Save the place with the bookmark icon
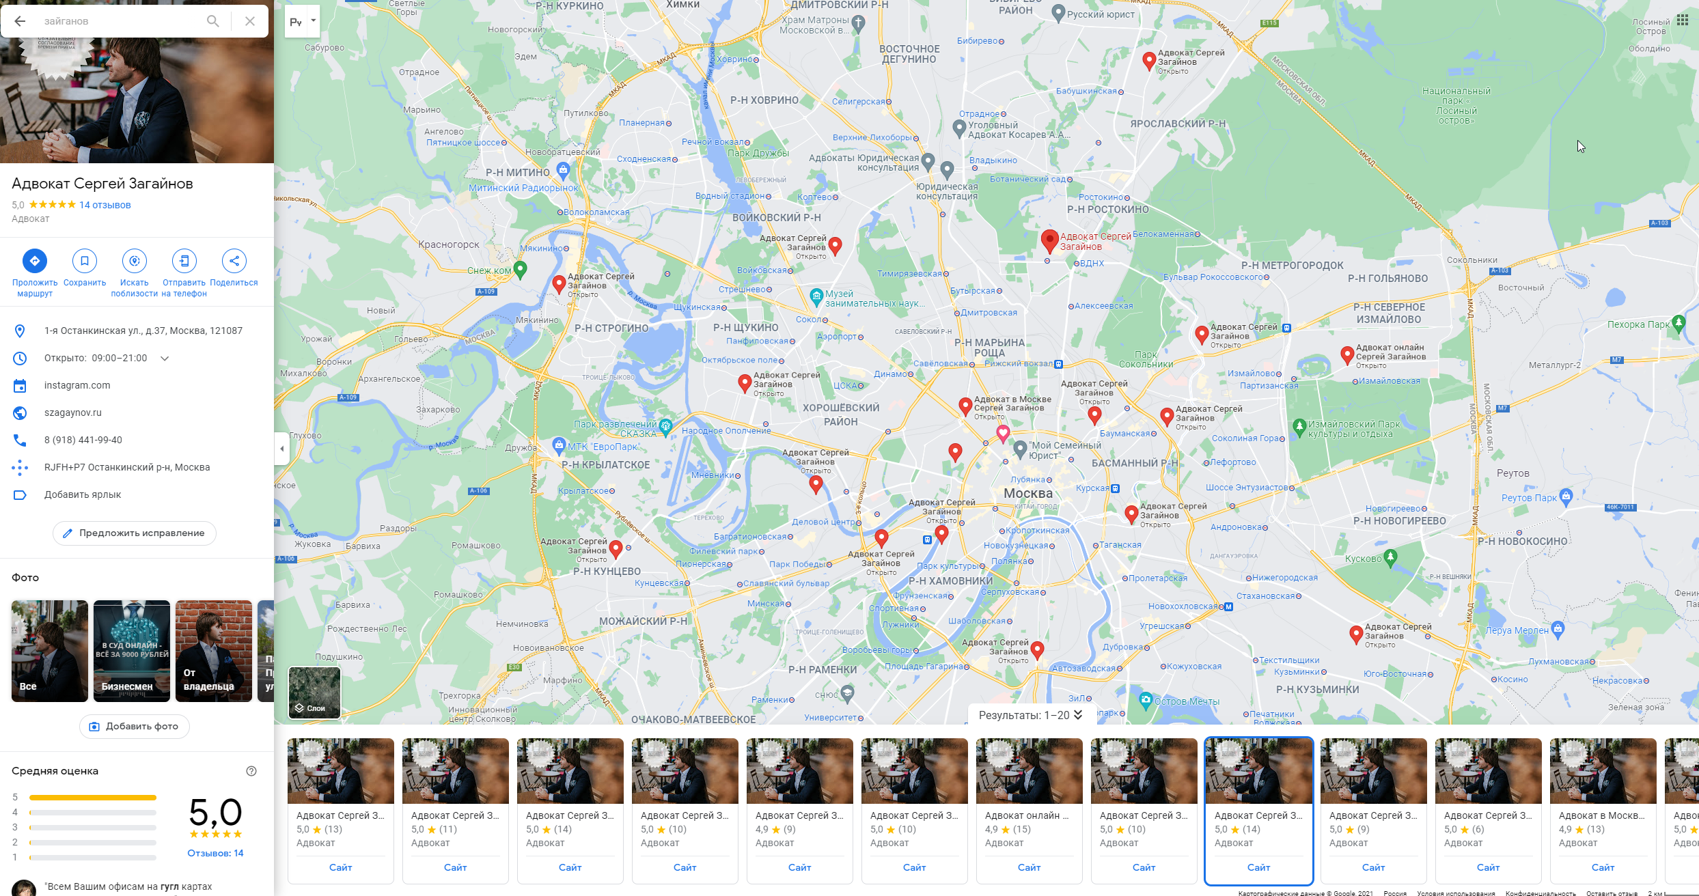Image resolution: width=1699 pixels, height=896 pixels. [x=85, y=261]
